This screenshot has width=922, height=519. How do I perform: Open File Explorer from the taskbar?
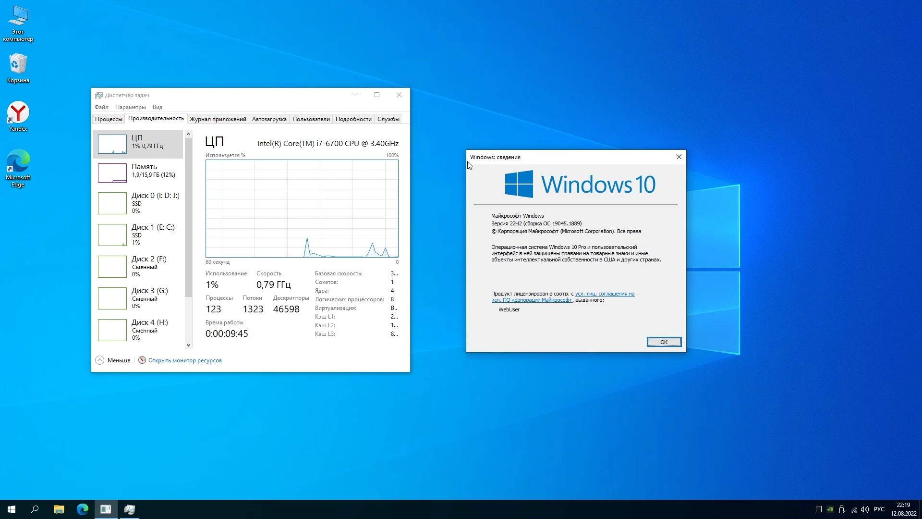tap(59, 509)
